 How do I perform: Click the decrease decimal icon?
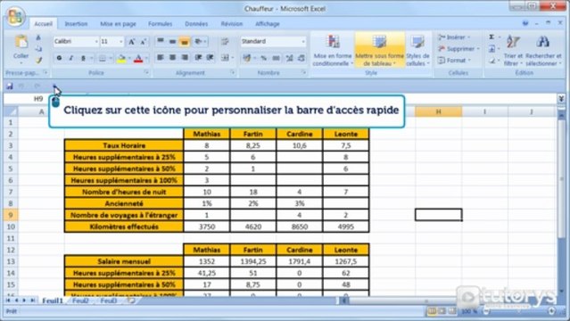tap(302, 58)
